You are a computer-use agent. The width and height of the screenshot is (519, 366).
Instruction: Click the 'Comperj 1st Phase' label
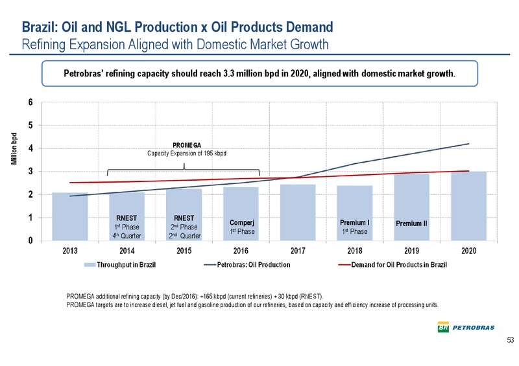point(241,227)
